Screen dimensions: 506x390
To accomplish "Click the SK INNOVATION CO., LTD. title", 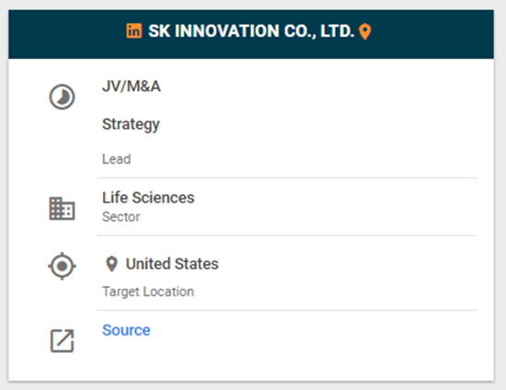I will (x=251, y=31).
